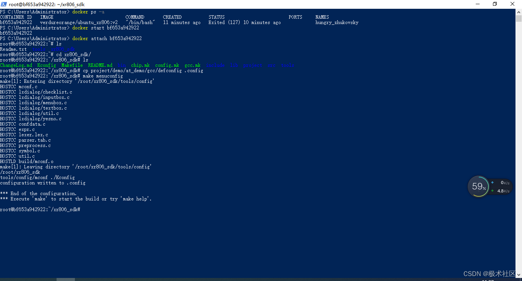The width and height of the screenshot is (522, 281).
Task: Click the Makefile entry in listing
Action: [72, 65]
